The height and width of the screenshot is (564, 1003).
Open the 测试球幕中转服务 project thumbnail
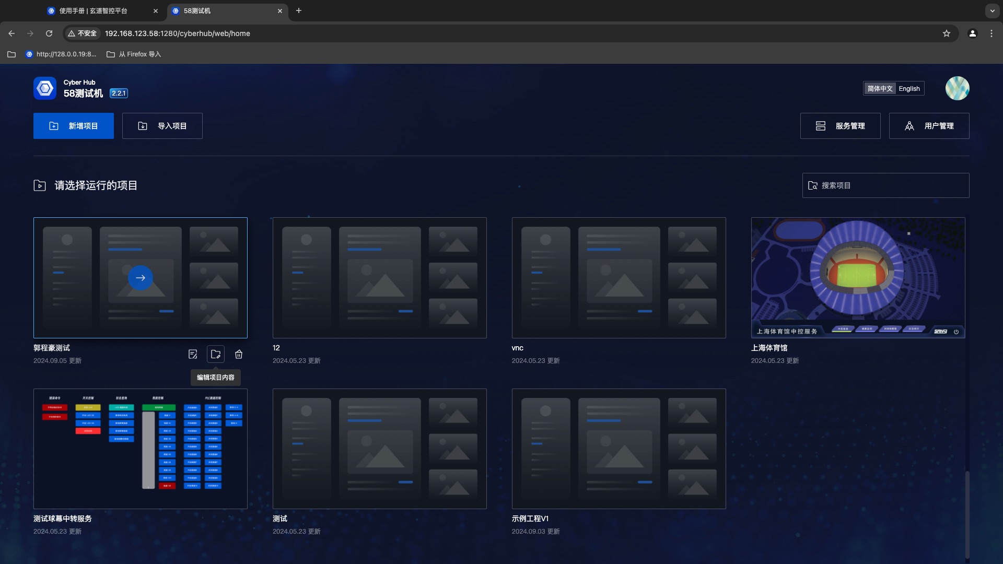tap(141, 449)
